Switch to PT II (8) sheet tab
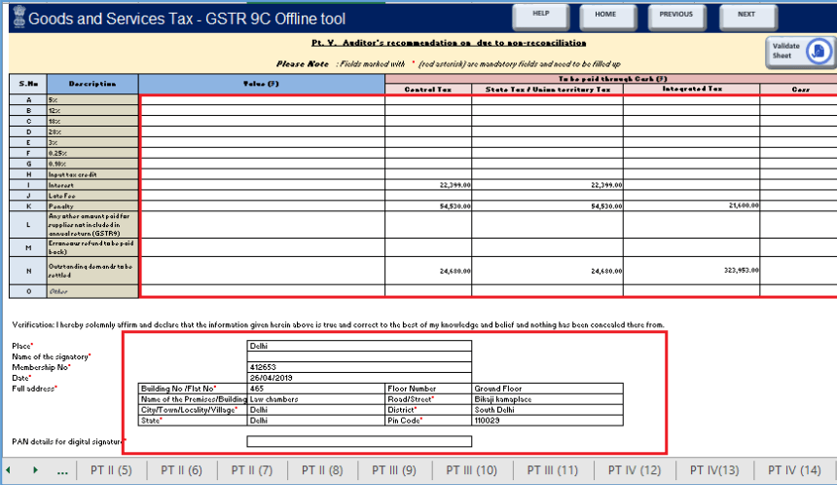The width and height of the screenshot is (837, 485). (322, 470)
